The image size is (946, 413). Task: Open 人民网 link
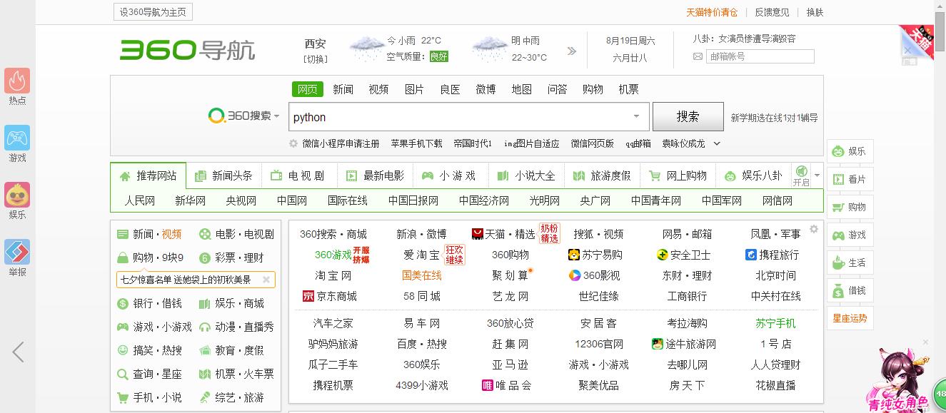click(140, 200)
